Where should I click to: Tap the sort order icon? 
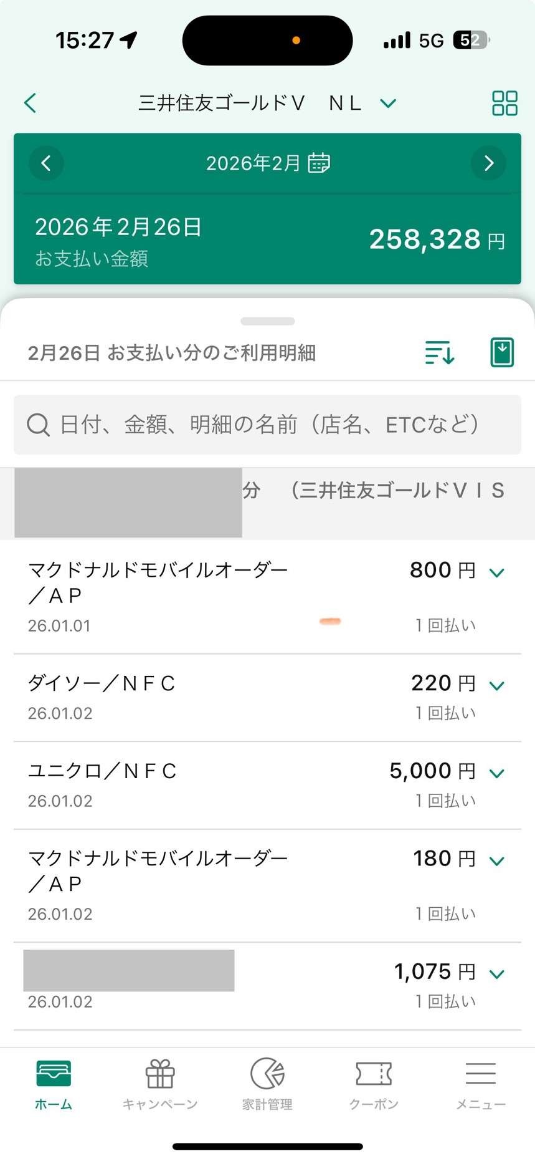(440, 352)
